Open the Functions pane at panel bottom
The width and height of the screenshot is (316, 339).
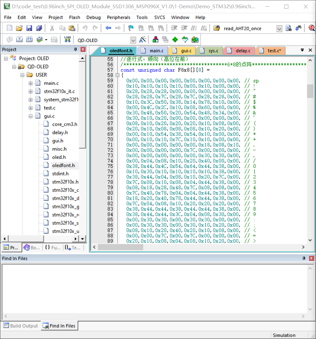[x=53, y=247]
